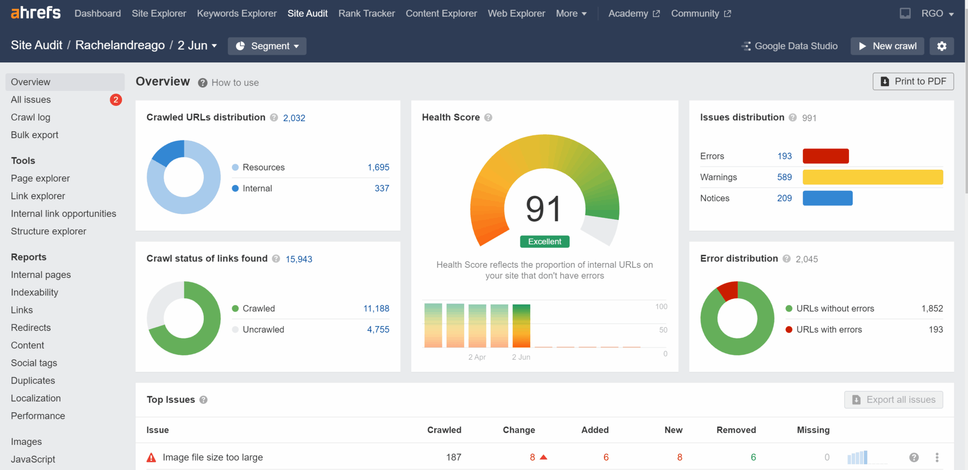Open Keywords Explorer tab
The image size is (968, 470).
237,13
